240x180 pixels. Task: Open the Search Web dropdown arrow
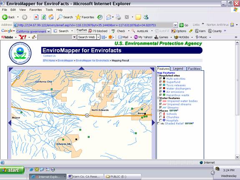[98, 37]
